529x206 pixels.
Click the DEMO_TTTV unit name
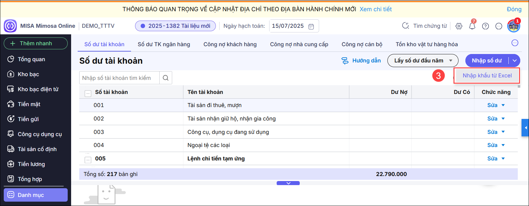98,26
